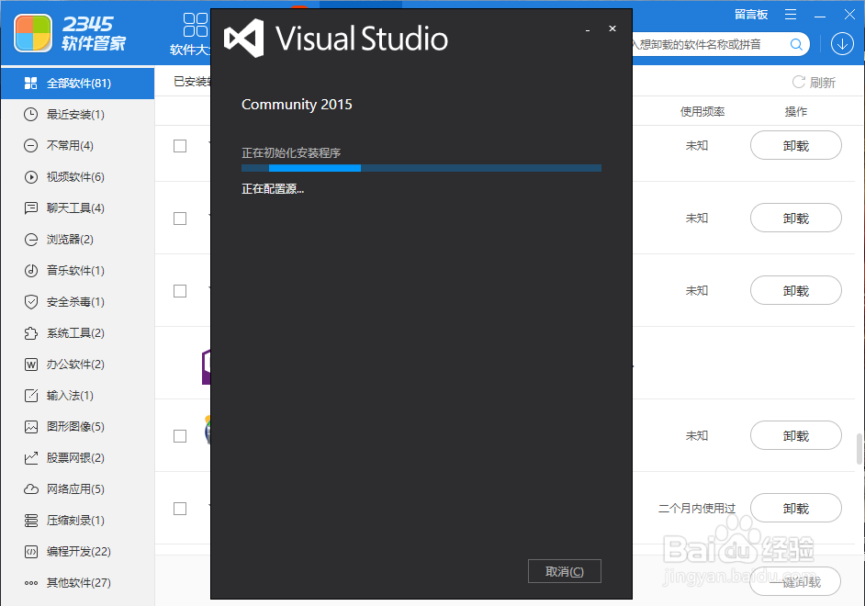Screen dimensions: 865x606
Task: Click 卸载 button in third row
Action: tap(795, 290)
